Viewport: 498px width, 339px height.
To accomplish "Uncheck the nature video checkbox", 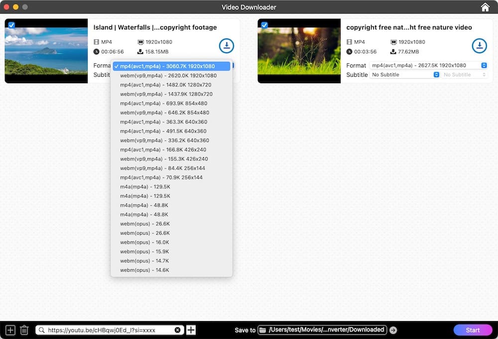I will (x=264, y=25).
